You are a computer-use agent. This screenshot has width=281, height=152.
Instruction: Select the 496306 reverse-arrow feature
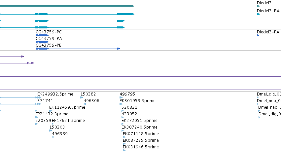coord(85,104)
